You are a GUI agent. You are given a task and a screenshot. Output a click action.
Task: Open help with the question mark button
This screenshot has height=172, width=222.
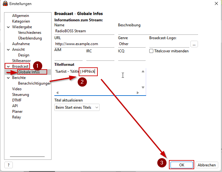point(8,165)
